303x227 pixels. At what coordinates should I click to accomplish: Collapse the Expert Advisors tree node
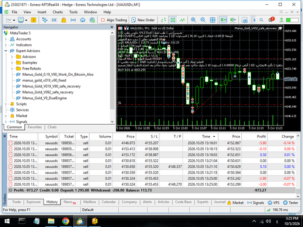click(6, 51)
